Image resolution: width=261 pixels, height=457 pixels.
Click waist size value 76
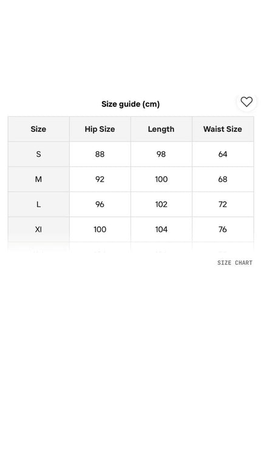pos(223,229)
